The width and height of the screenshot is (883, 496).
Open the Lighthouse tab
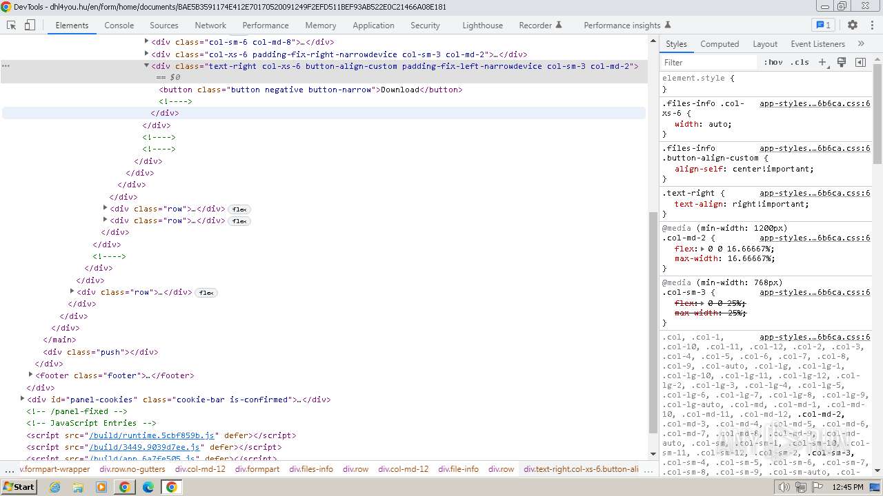coord(482,25)
